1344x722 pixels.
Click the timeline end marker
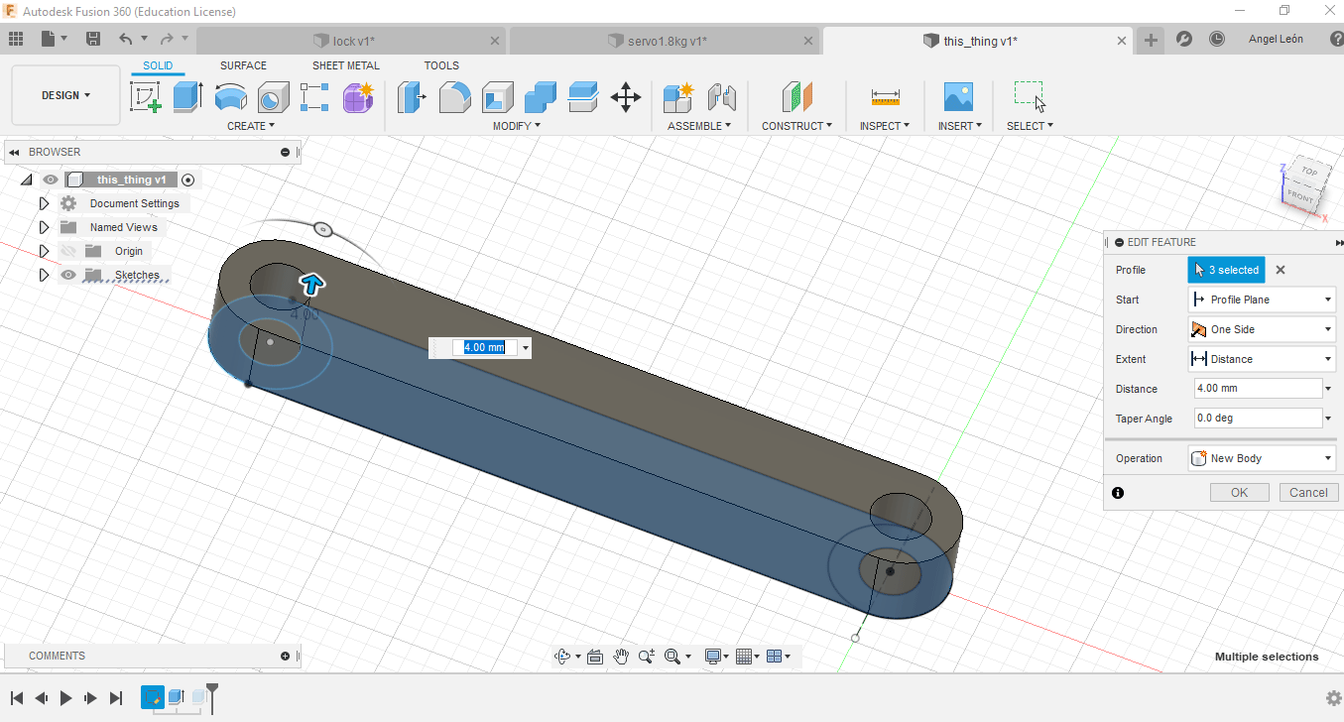coord(211,694)
